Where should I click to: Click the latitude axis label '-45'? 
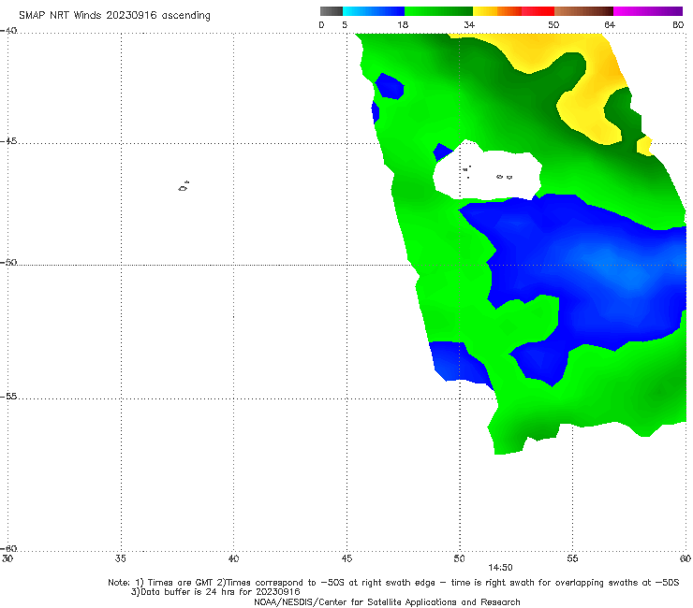click(8, 141)
